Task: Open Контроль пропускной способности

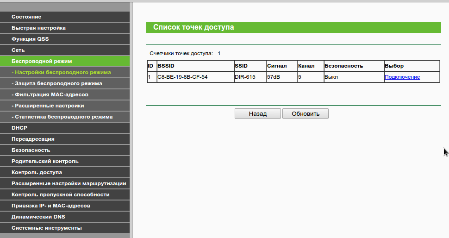Action: click(65, 195)
